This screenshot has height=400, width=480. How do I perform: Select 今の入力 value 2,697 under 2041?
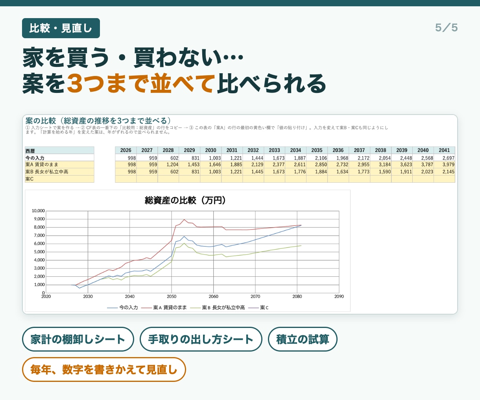point(445,158)
